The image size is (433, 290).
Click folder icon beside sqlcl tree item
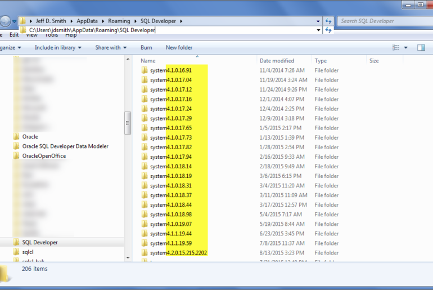tap(16, 252)
